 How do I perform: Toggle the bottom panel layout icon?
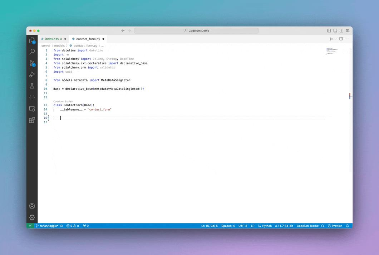[x=335, y=31]
